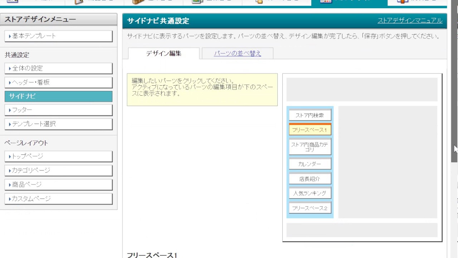
Task: Open the フッター settings
Action: point(58,110)
